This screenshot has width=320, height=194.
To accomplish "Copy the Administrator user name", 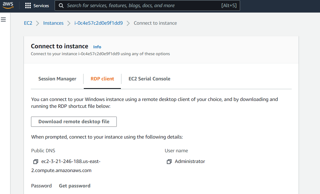I will (169, 162).
